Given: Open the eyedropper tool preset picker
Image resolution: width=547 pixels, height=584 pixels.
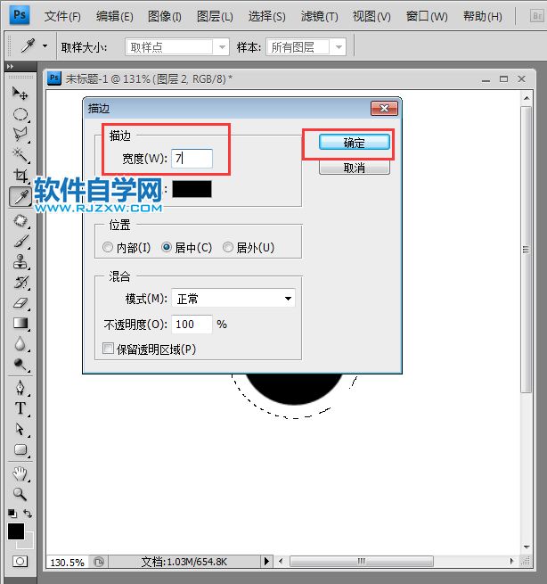Looking at the screenshot, I should (45, 46).
